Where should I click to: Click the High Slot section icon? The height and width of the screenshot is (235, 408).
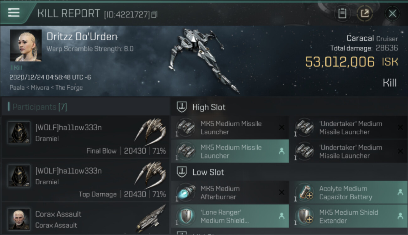182,107
